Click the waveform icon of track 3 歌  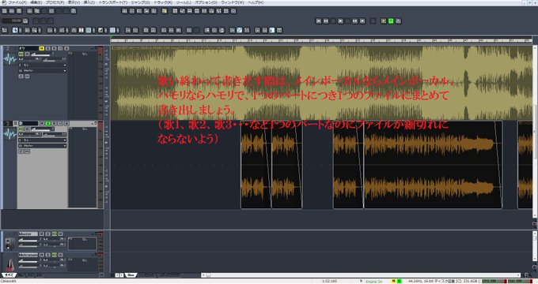click(x=10, y=133)
